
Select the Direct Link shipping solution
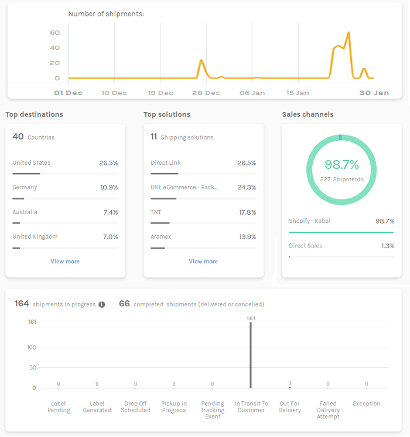203,167
